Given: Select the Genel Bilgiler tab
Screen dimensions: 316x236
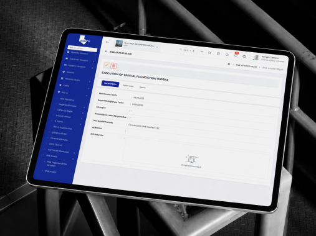Looking at the screenshot, I should tap(110, 84).
